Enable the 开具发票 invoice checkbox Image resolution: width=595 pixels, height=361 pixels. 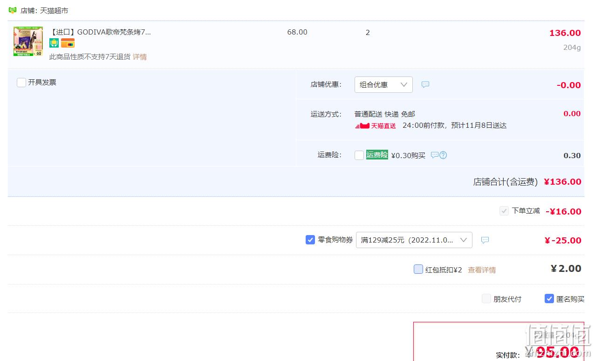pos(21,83)
